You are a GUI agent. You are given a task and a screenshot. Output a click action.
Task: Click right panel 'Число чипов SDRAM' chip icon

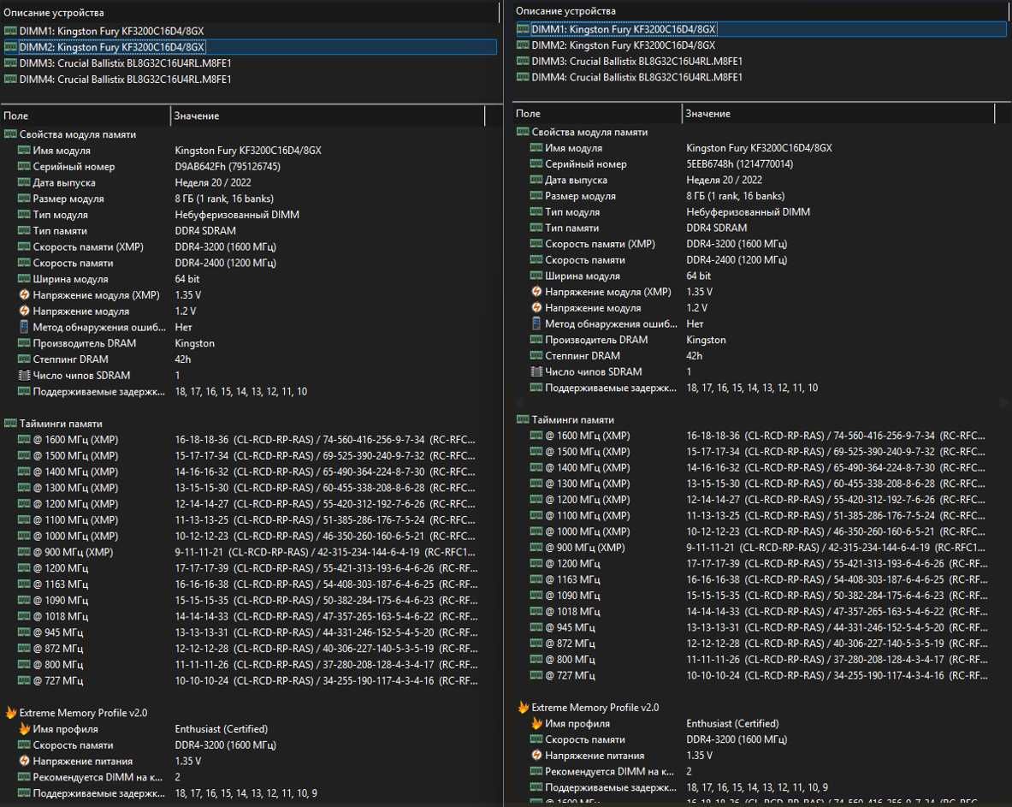[x=536, y=371]
